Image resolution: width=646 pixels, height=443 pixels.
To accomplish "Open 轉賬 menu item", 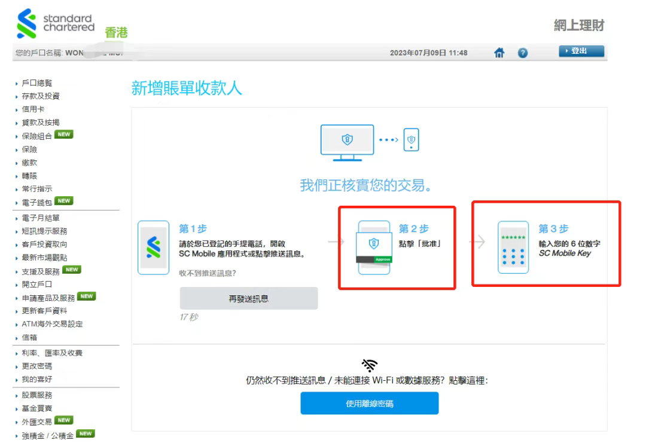I will 29,175.
